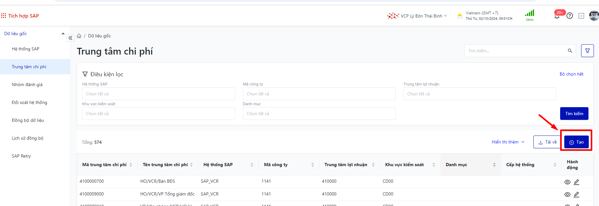Click the Tạo create button
Screen dimensions: 599x206
coord(576,142)
